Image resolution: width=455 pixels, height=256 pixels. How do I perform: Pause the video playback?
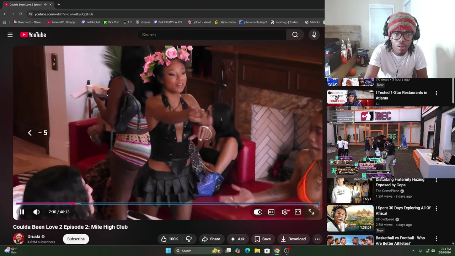click(22, 212)
